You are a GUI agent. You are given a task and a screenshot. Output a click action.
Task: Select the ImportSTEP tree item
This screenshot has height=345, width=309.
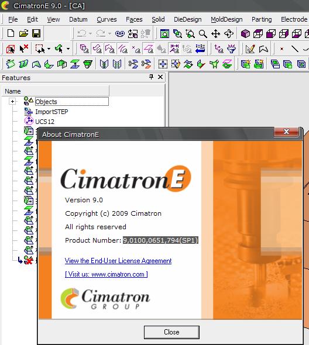click(x=51, y=112)
